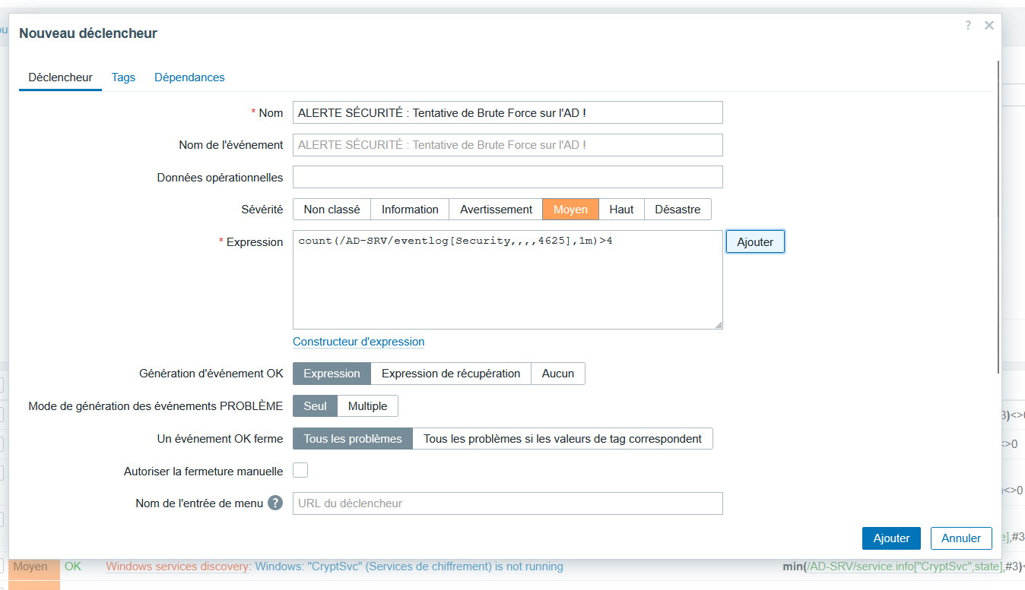This screenshot has height=590, width=1025.
Task: Open the Constructeur d'expression link
Action: click(x=358, y=342)
